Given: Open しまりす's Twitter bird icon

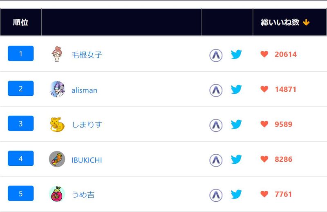Looking at the screenshot, I should [x=236, y=124].
